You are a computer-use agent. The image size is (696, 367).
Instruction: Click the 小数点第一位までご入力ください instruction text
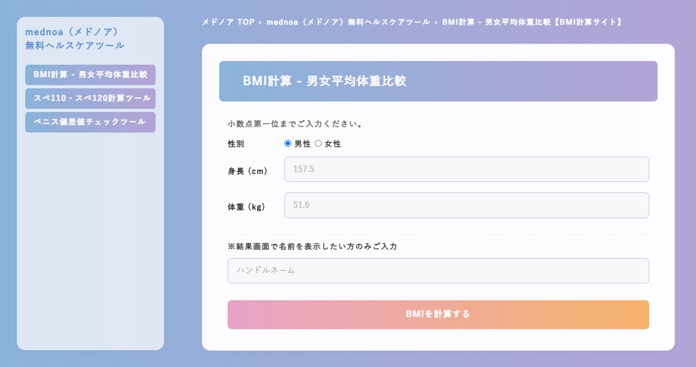pyautogui.click(x=295, y=125)
